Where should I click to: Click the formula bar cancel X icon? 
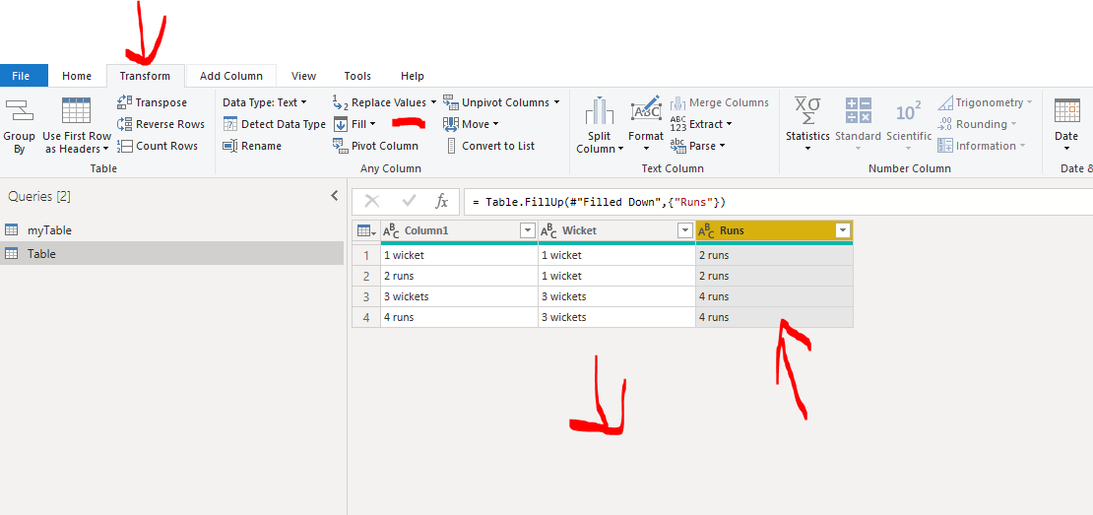(x=372, y=202)
